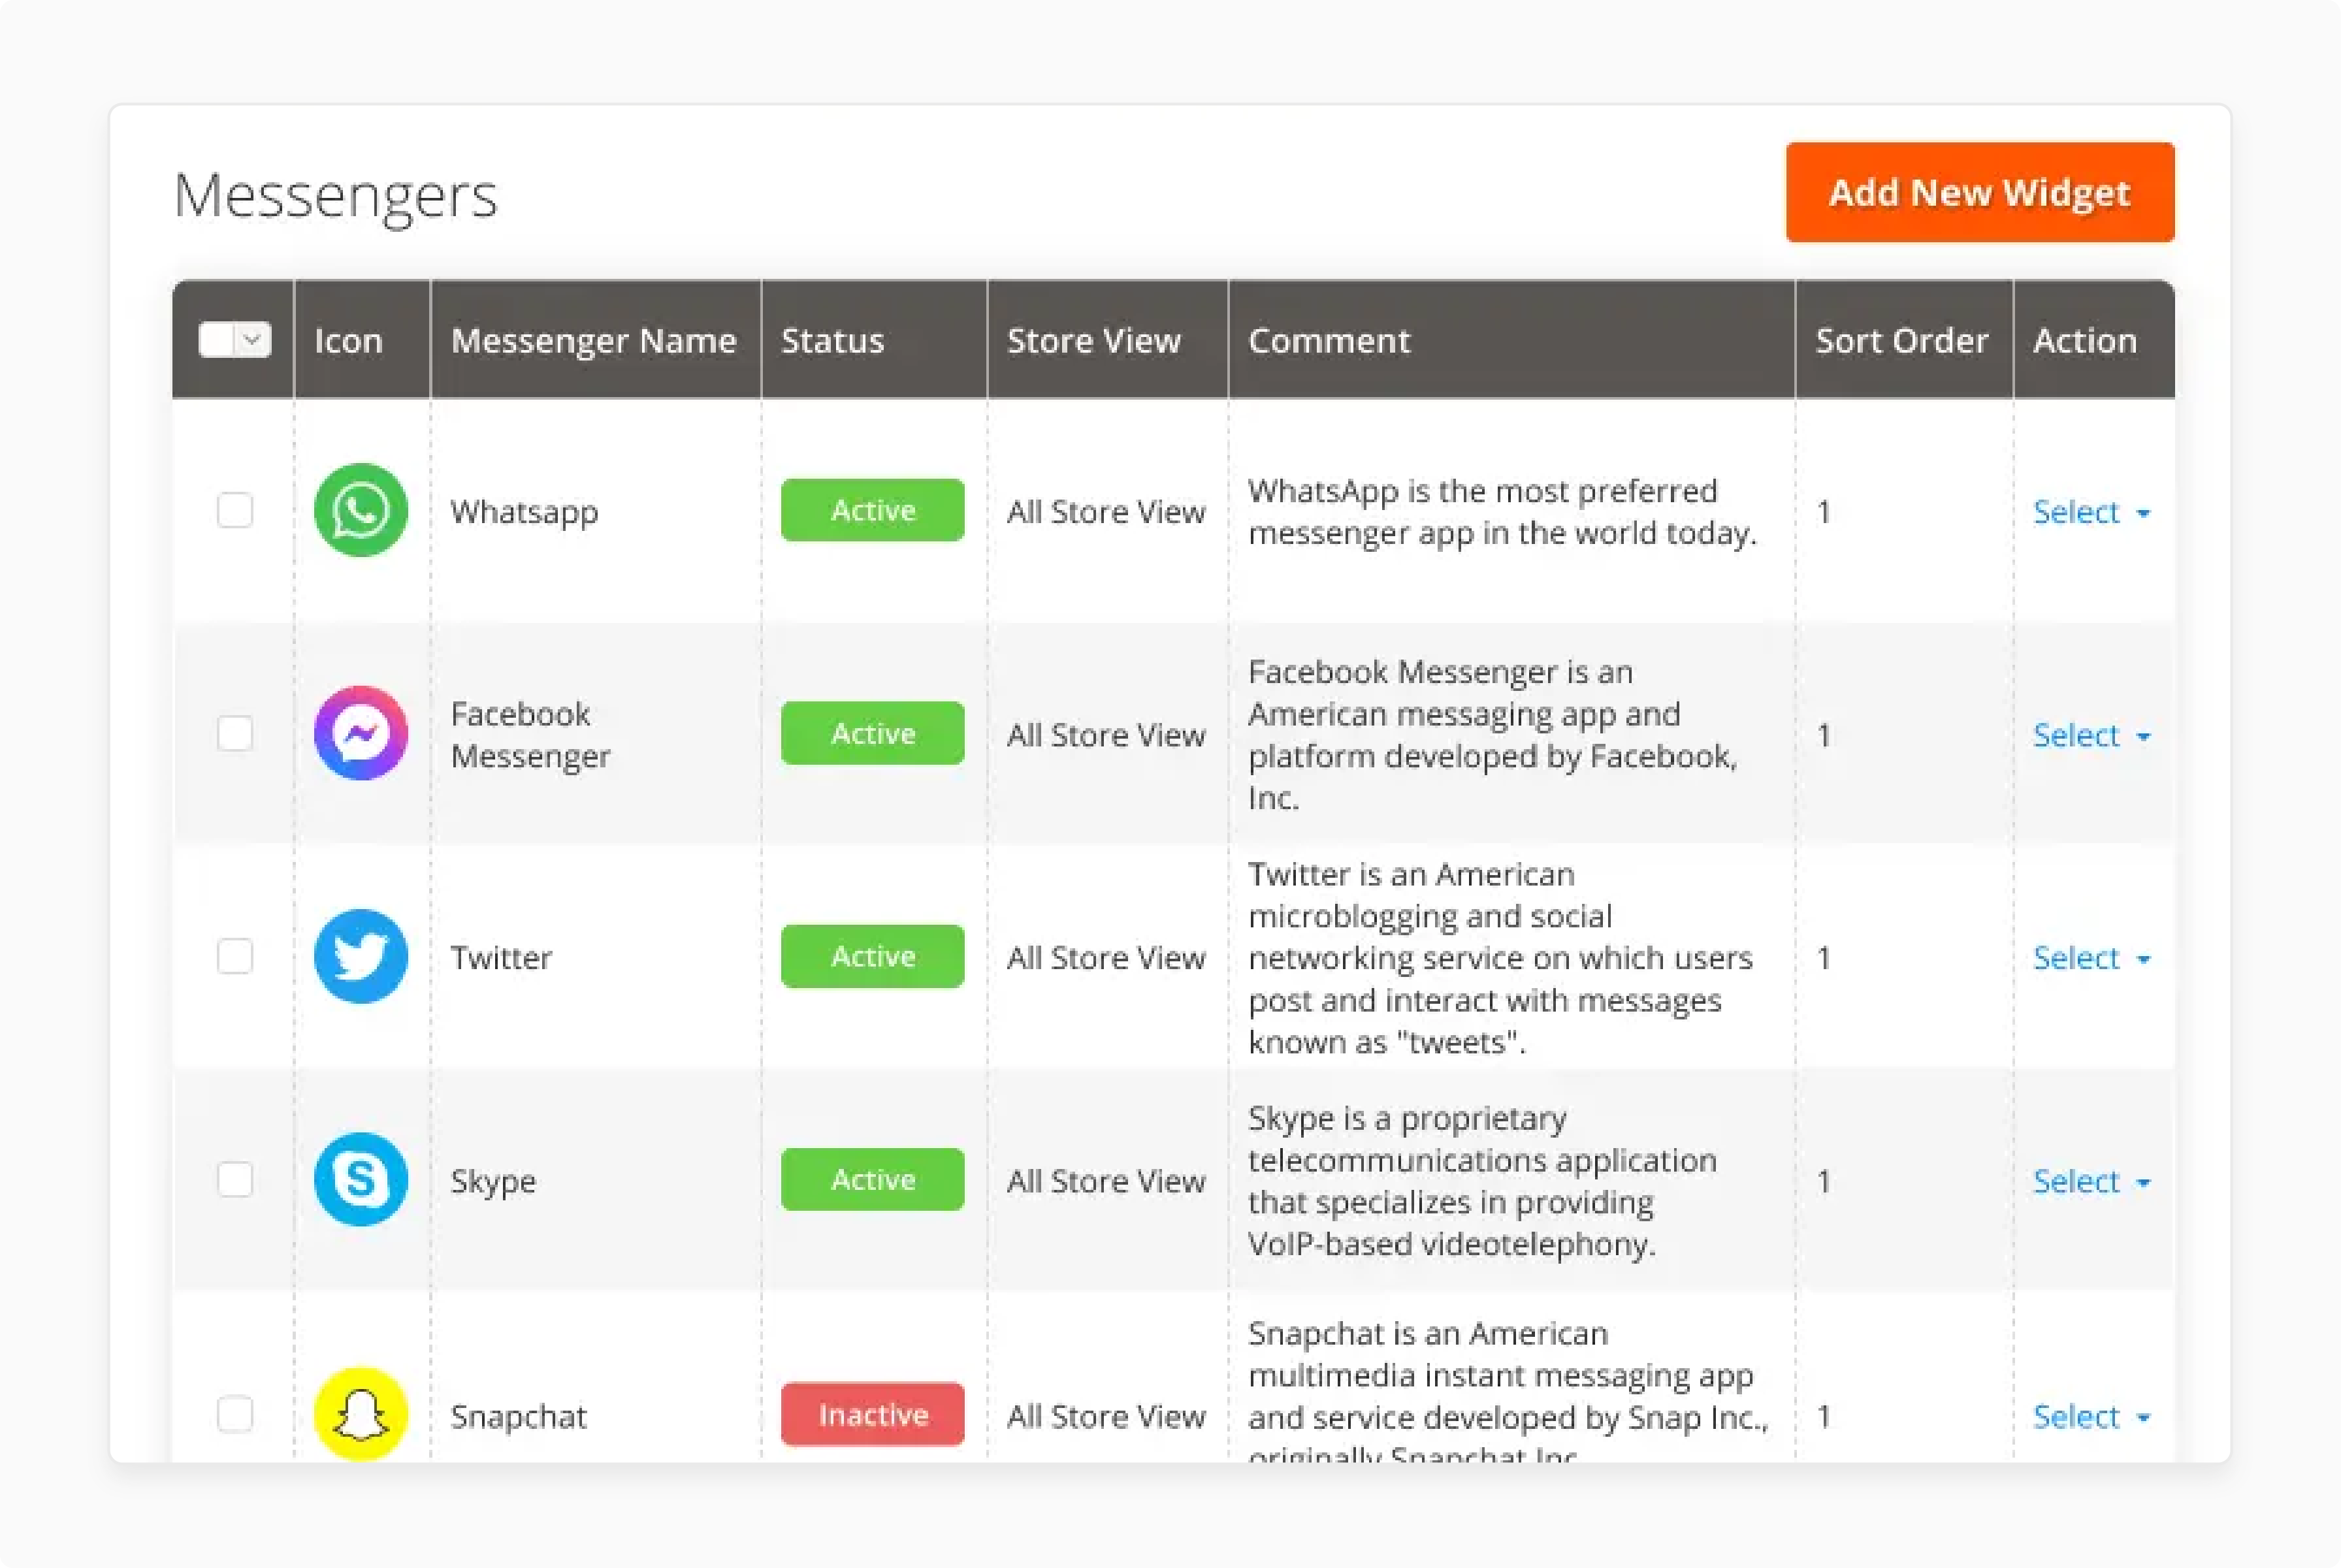The image size is (2341, 1568).
Task: Tick the Facebook Messenger row checkbox
Action: point(235,733)
